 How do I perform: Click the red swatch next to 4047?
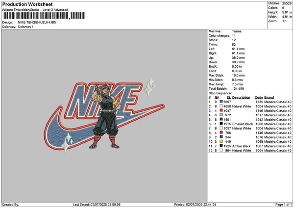pos(221,110)
